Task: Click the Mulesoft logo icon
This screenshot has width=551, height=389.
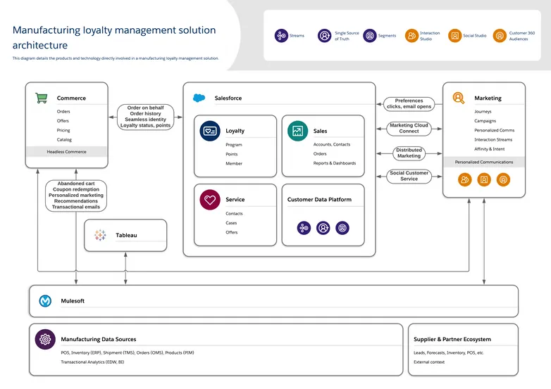Action: pos(46,301)
